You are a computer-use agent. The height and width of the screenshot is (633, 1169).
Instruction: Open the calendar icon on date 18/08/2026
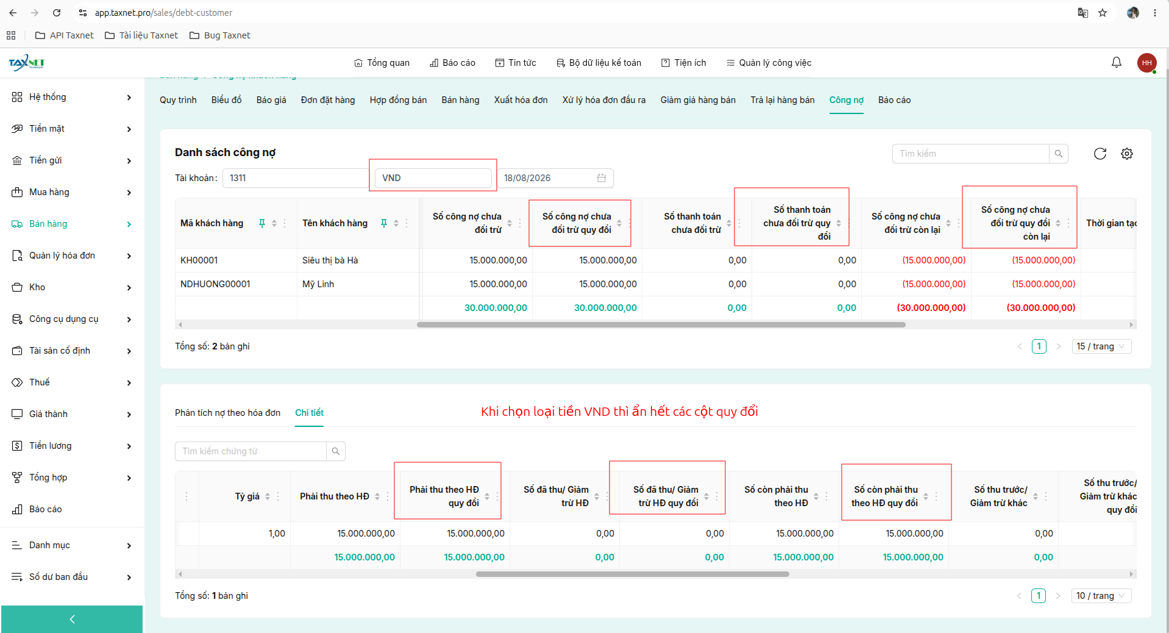pos(602,178)
